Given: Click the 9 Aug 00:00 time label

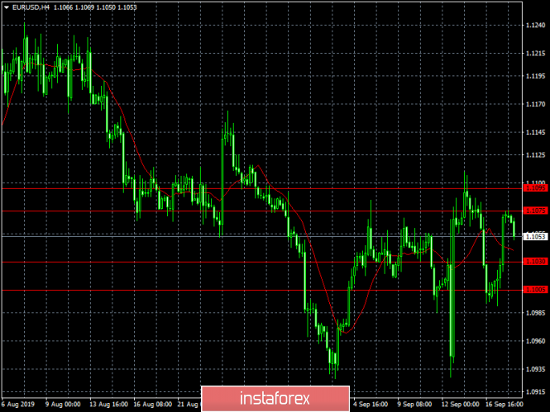Looking at the screenshot, I should [64, 405].
